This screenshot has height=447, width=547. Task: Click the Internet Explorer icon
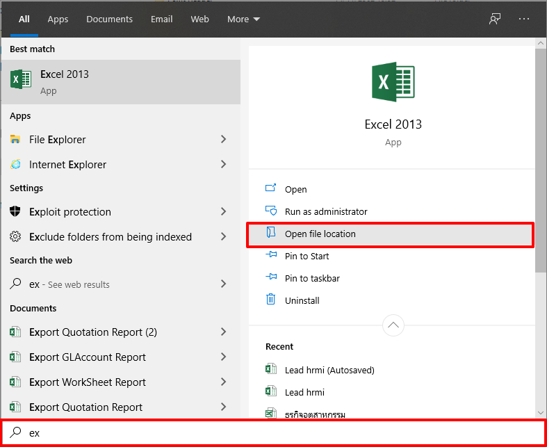(x=15, y=164)
